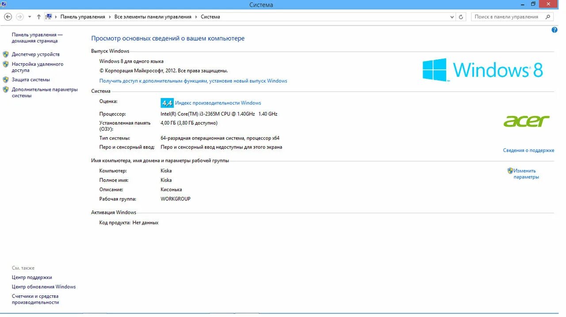The width and height of the screenshot is (566, 317).
Task: Click shield icon beside 'Диспетчер устройств'
Action: [x=6, y=54]
